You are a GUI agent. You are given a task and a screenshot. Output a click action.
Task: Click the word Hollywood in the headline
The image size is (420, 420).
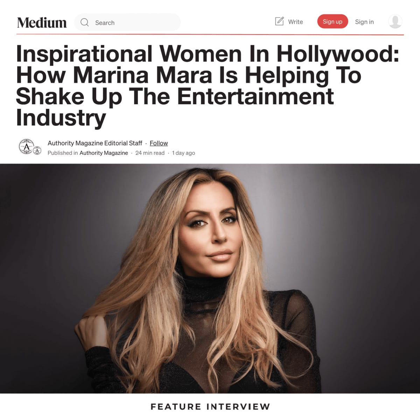pyautogui.click(x=337, y=54)
